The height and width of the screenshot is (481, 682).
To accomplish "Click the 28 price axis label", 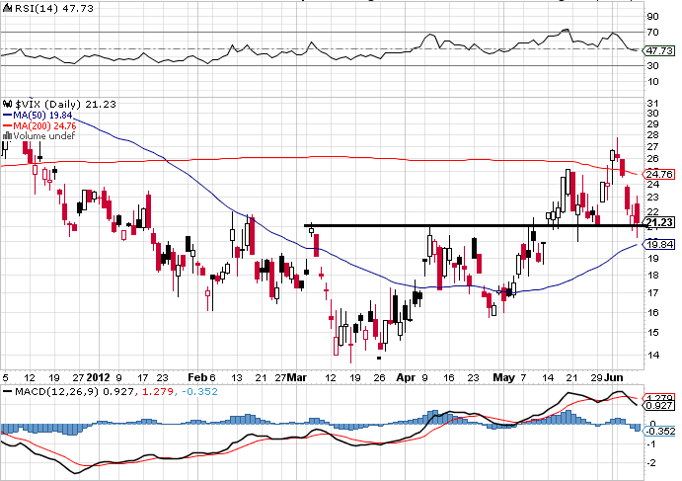I will (652, 135).
